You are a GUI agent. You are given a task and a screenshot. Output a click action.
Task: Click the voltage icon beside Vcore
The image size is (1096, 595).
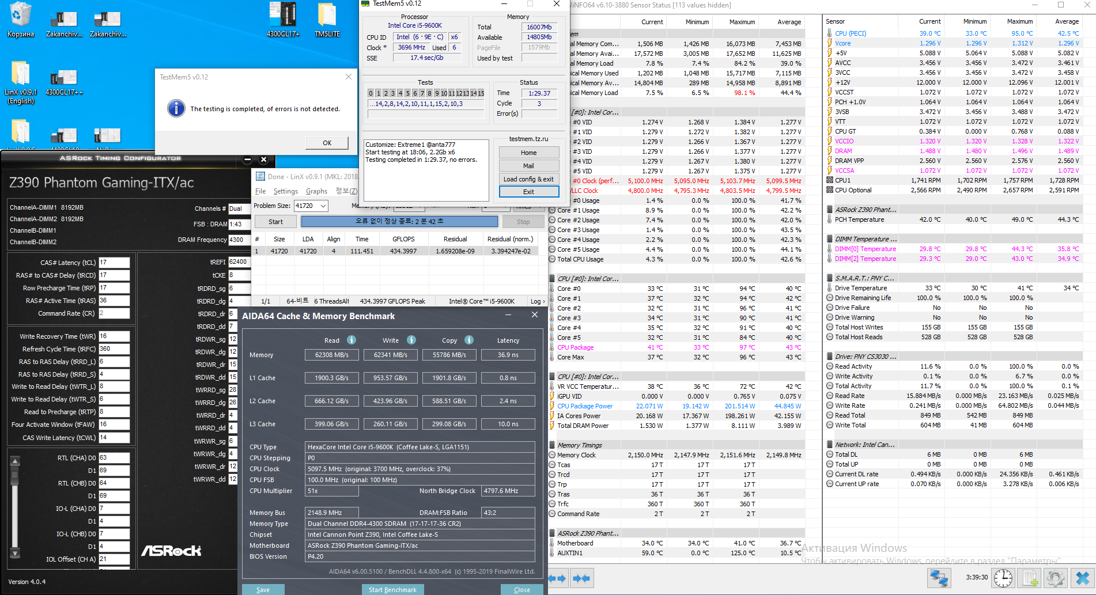click(830, 43)
